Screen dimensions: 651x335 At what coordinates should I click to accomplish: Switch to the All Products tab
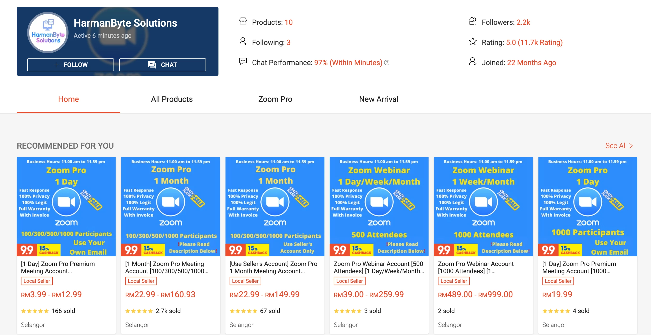172,99
